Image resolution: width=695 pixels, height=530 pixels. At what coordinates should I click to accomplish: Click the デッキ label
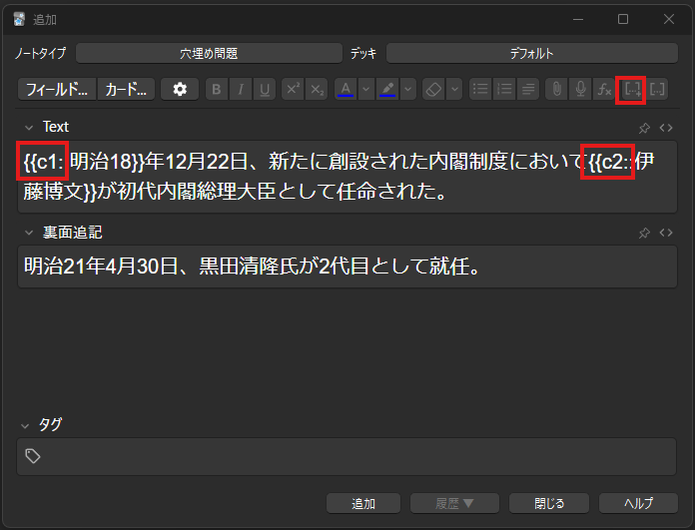tap(363, 53)
